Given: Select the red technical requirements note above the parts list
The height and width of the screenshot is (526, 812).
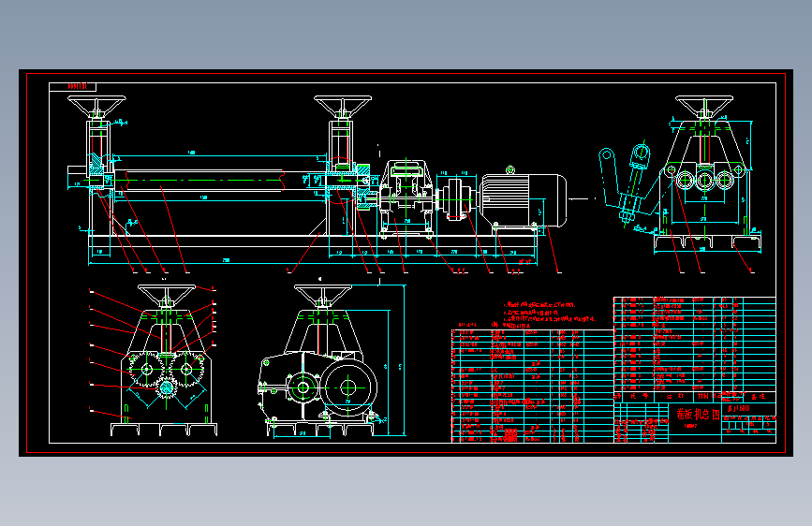Looking at the screenshot, I should point(549,315).
